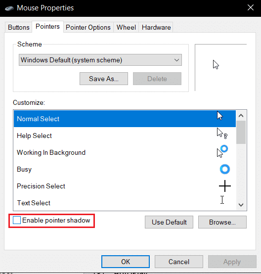The image size is (261, 274).
Task: Close the Mouse Properties window
Action: (251, 7)
